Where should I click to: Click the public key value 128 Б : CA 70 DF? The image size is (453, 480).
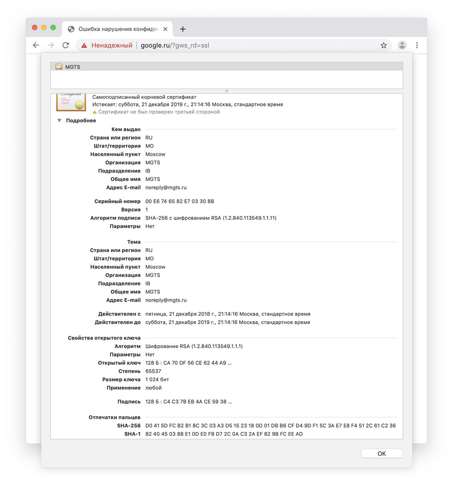click(188, 363)
